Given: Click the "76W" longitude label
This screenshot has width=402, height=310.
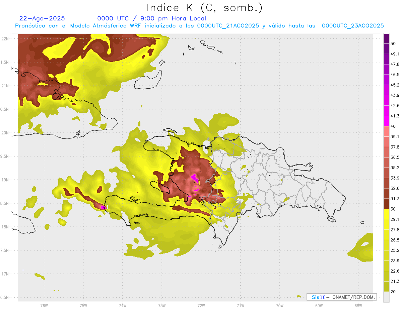Looking at the screenshot, I should click(x=44, y=306).
